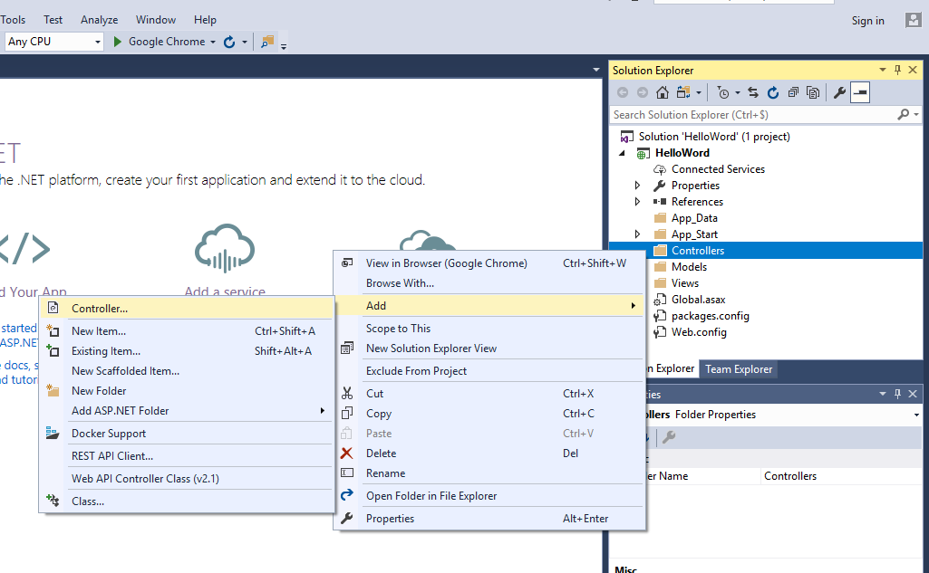Click the Refresh icon in Solution Explorer toolbar
The image size is (929, 573).
point(773,92)
